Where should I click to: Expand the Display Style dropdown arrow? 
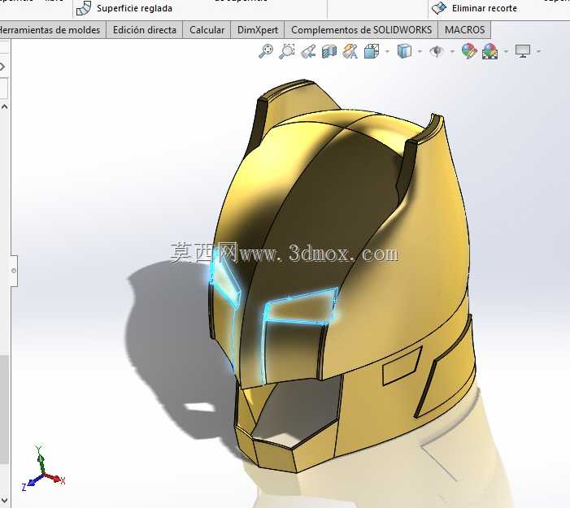coord(420,51)
